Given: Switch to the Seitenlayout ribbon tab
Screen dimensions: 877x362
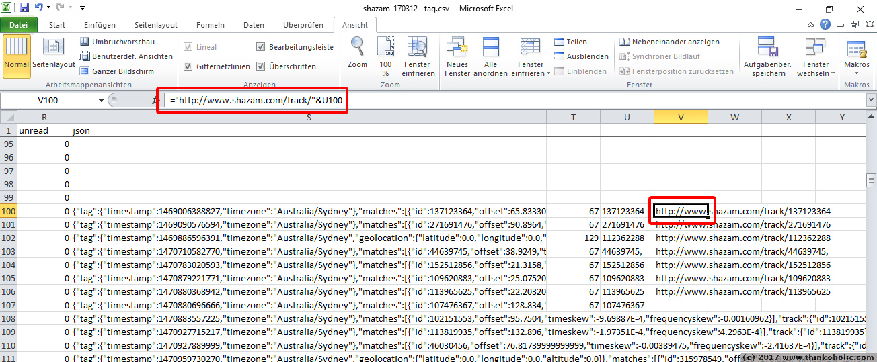Looking at the screenshot, I should [157, 25].
